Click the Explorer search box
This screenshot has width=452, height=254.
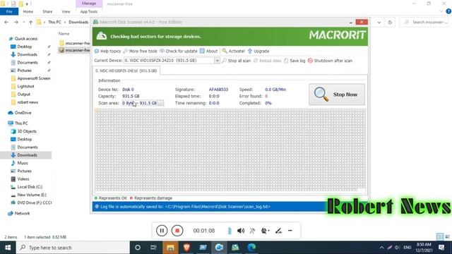click(x=424, y=22)
